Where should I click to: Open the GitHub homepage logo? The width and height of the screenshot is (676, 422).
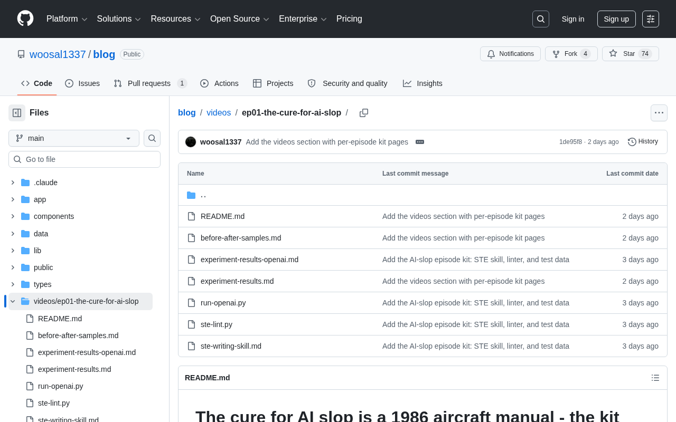click(x=25, y=18)
